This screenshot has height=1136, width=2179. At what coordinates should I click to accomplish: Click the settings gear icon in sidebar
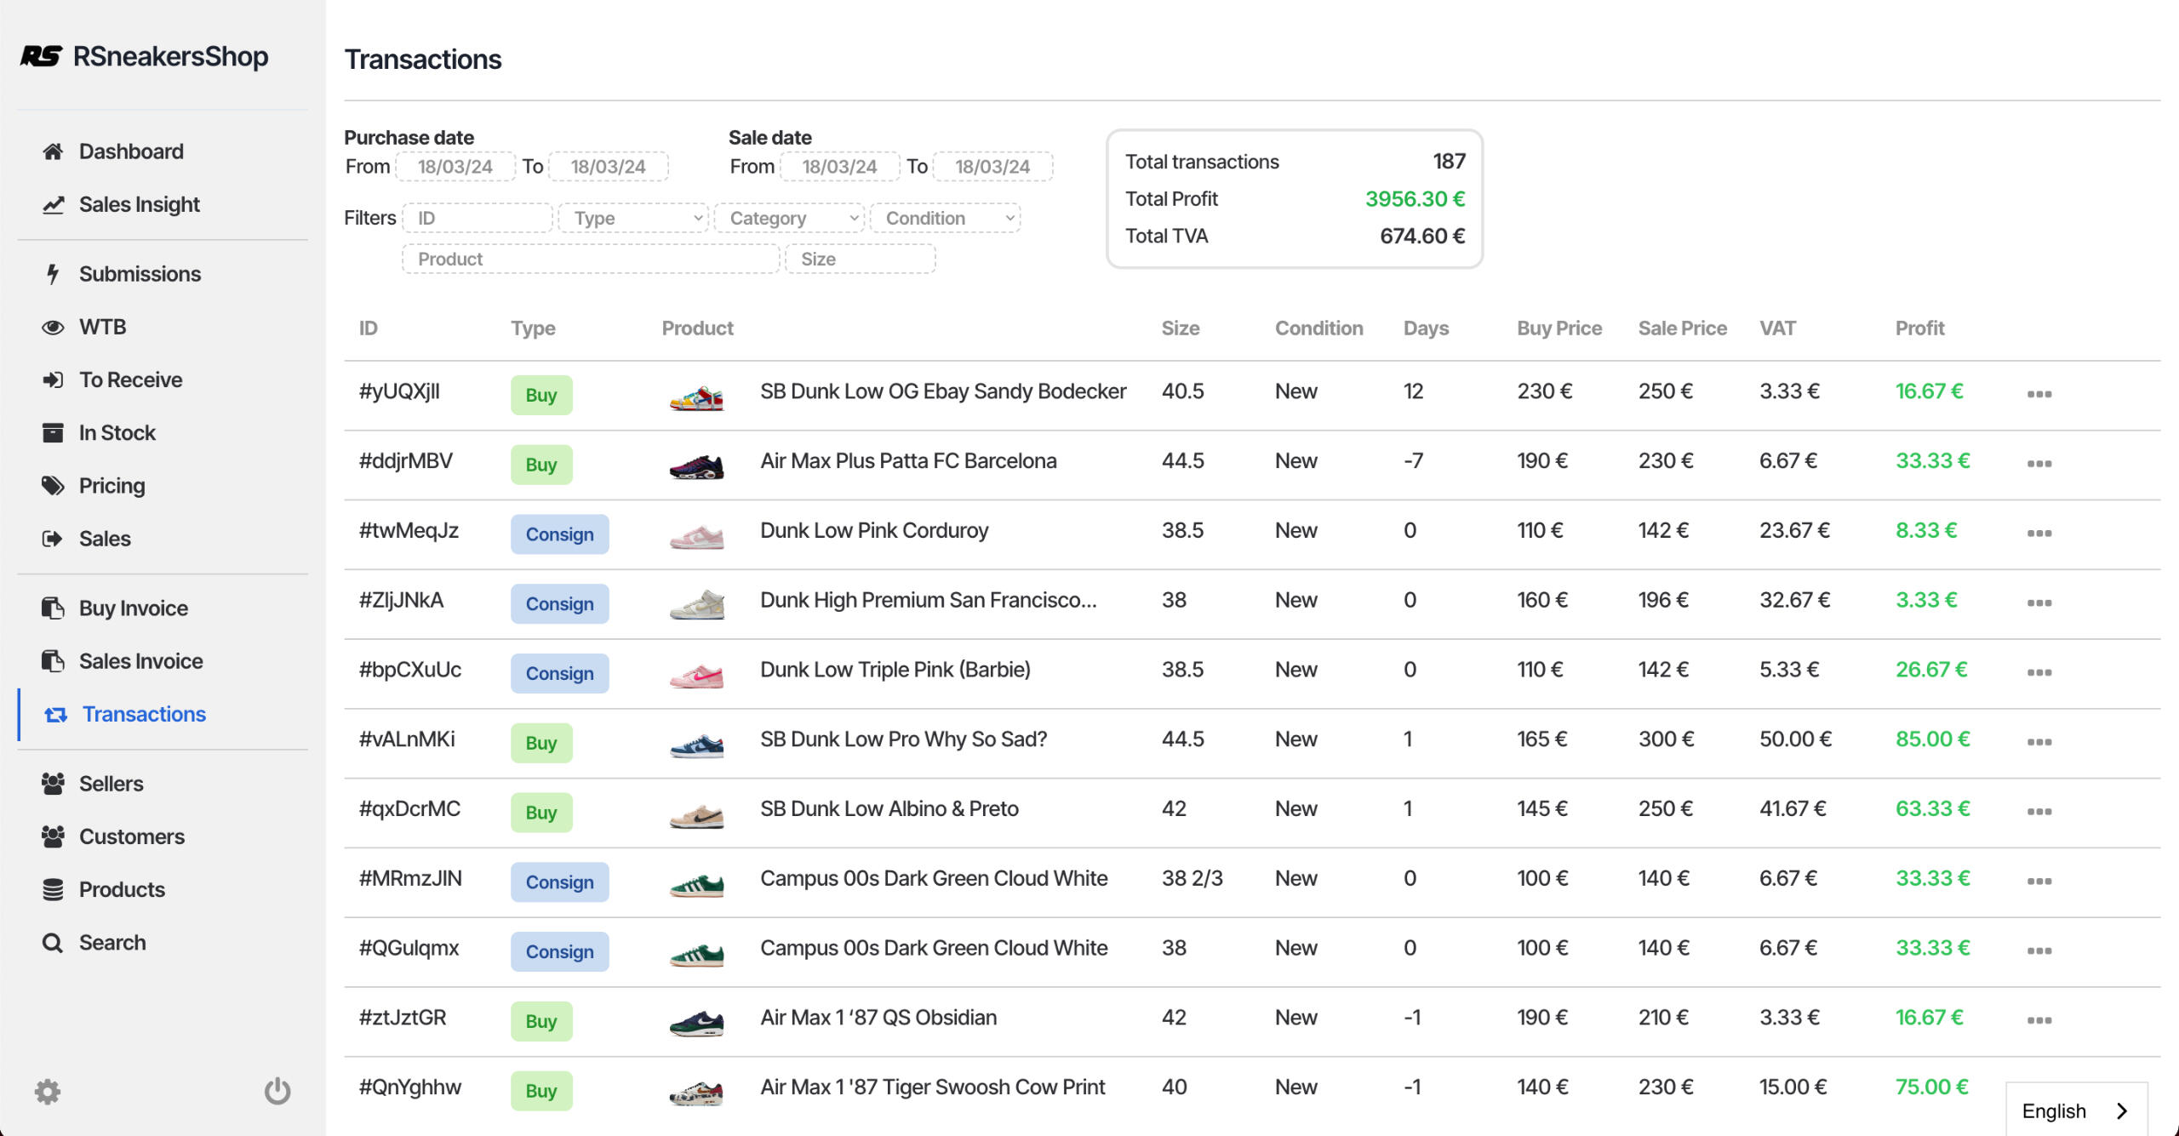48,1091
